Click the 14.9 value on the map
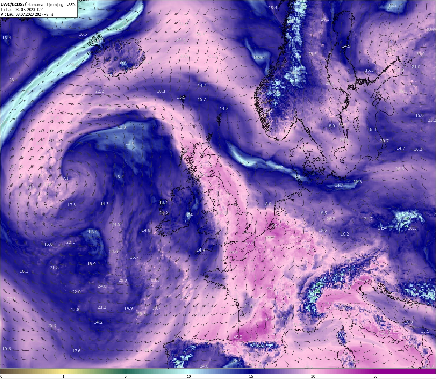Screen dimensions: 436x379 pos(128,308)
